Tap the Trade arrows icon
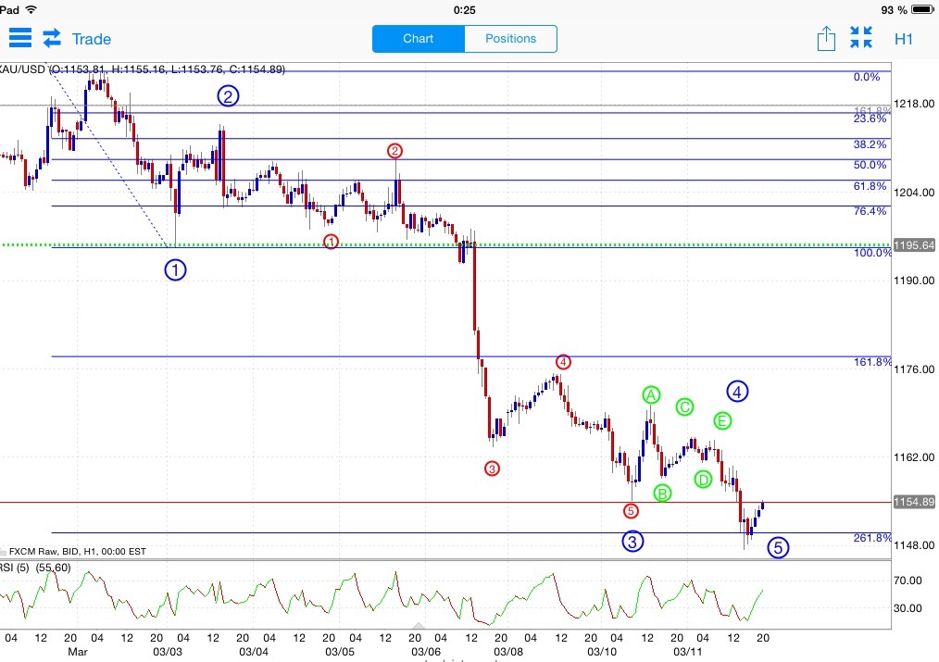 [52, 38]
